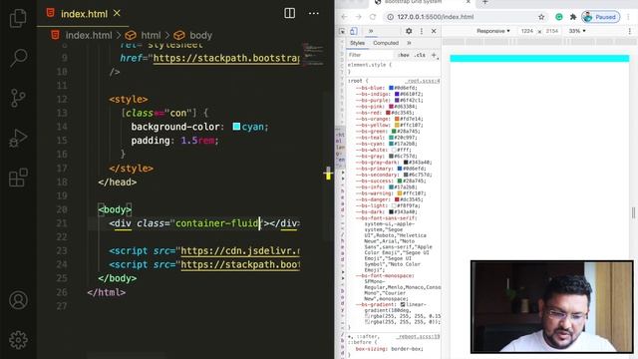
Task: Open the 33% zoom dropdown
Action: [577, 31]
